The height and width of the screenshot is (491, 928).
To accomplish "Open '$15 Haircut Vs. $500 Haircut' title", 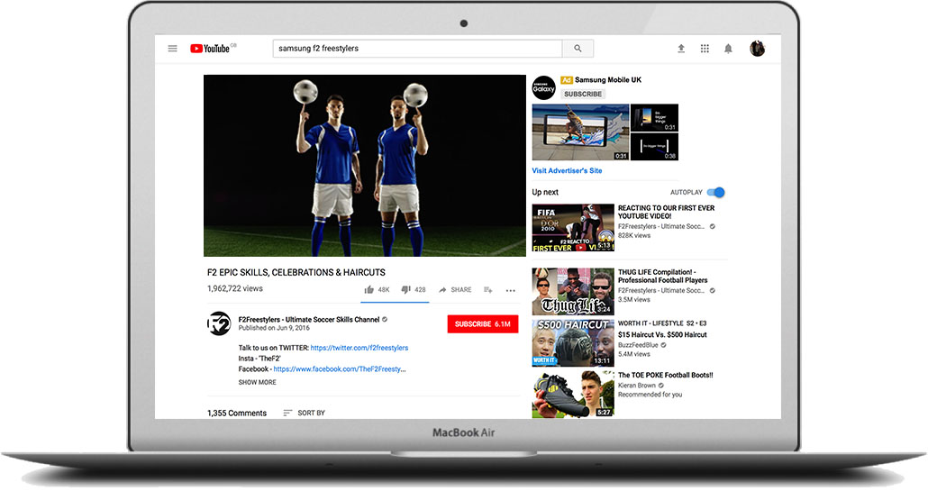I will 662,335.
